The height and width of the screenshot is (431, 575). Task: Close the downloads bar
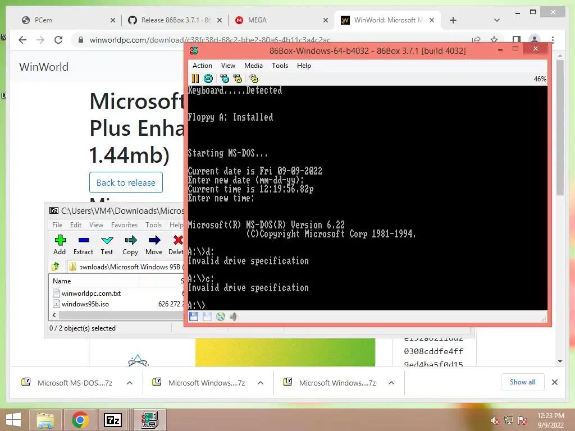point(554,382)
